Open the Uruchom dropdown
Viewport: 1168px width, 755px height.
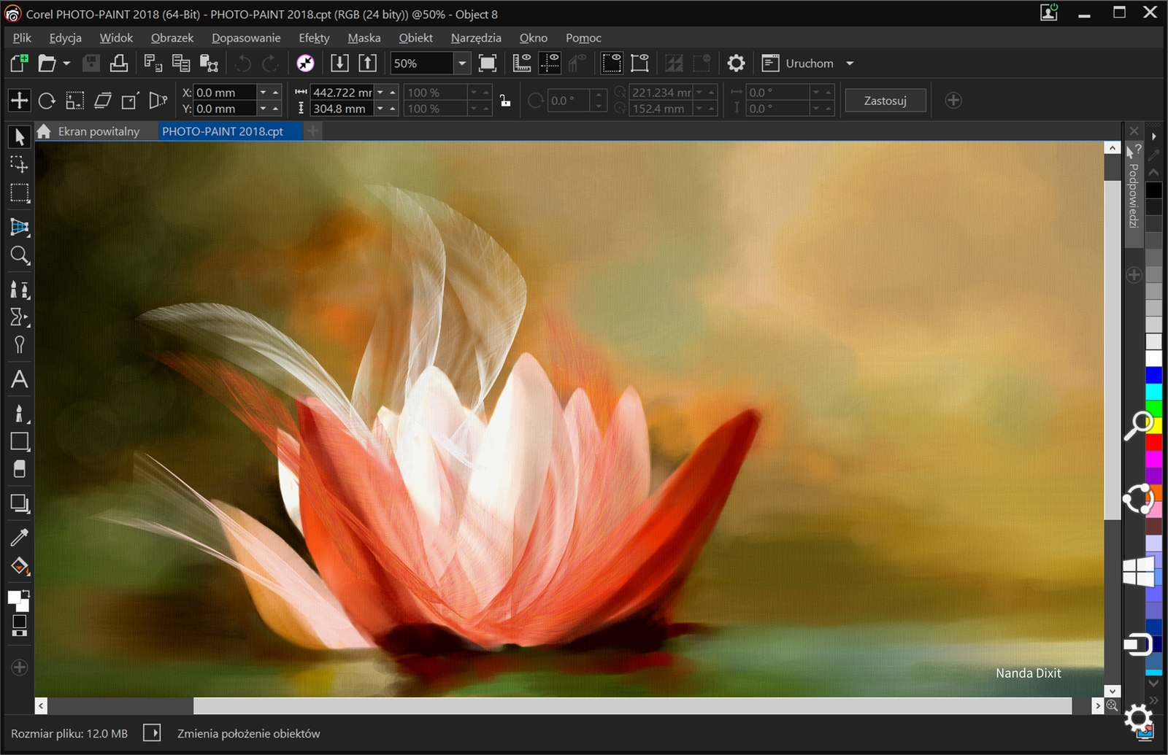(849, 63)
